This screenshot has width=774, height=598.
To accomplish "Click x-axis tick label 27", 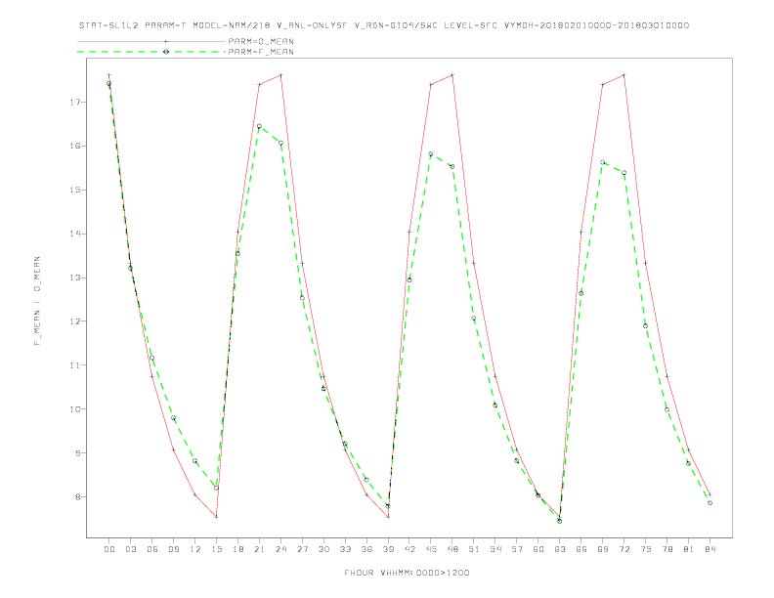I will (x=302, y=549).
